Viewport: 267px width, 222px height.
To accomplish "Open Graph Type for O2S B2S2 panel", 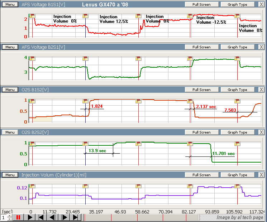I will (237, 132).
